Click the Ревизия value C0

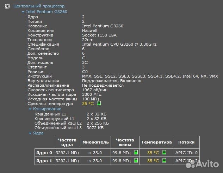[85, 72]
